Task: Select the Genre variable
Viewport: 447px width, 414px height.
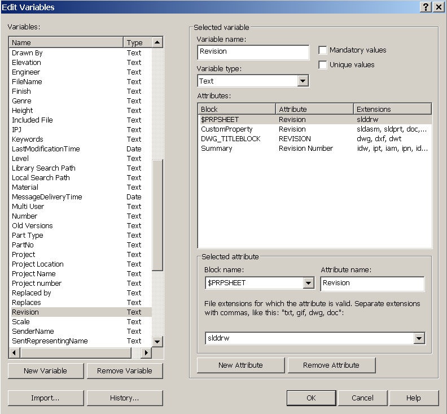Action: [x=81, y=101]
